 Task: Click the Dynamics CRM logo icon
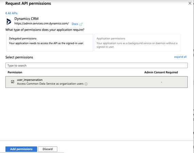(x=8, y=21)
